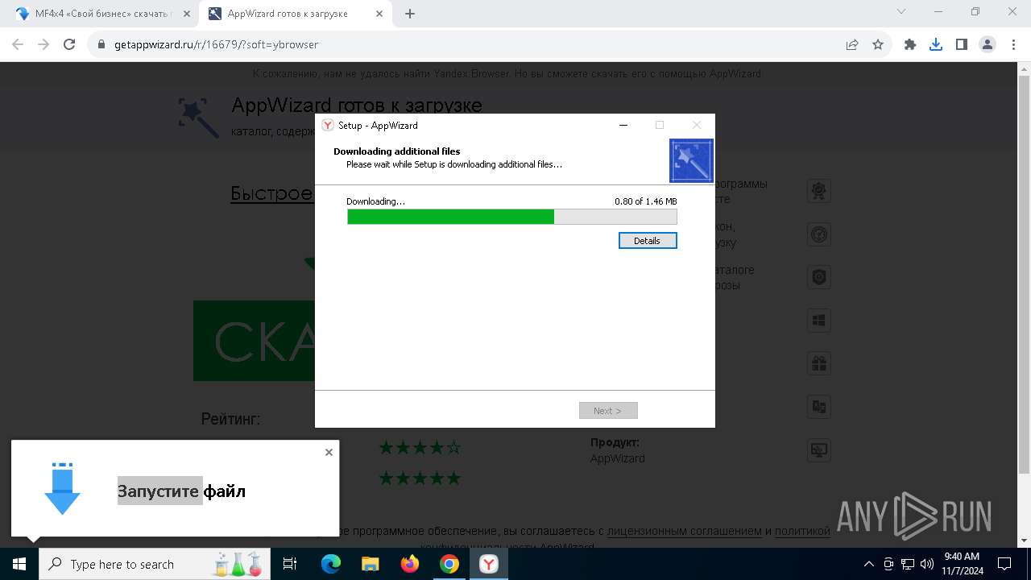Click the Быстрое heading link
1031x580 pixels.
(x=272, y=193)
